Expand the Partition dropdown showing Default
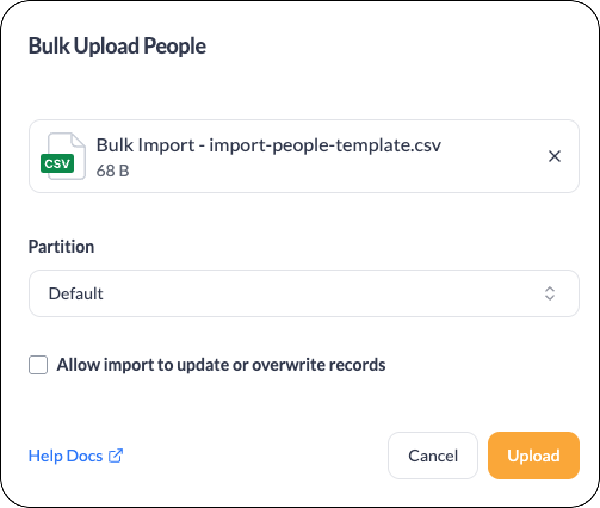Viewport: 600px width, 508px height. point(304,293)
